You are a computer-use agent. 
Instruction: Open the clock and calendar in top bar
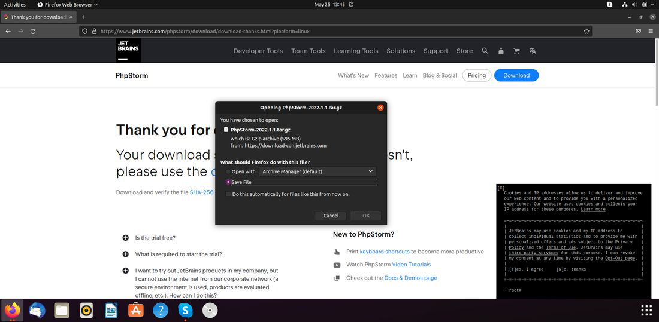[x=329, y=5]
